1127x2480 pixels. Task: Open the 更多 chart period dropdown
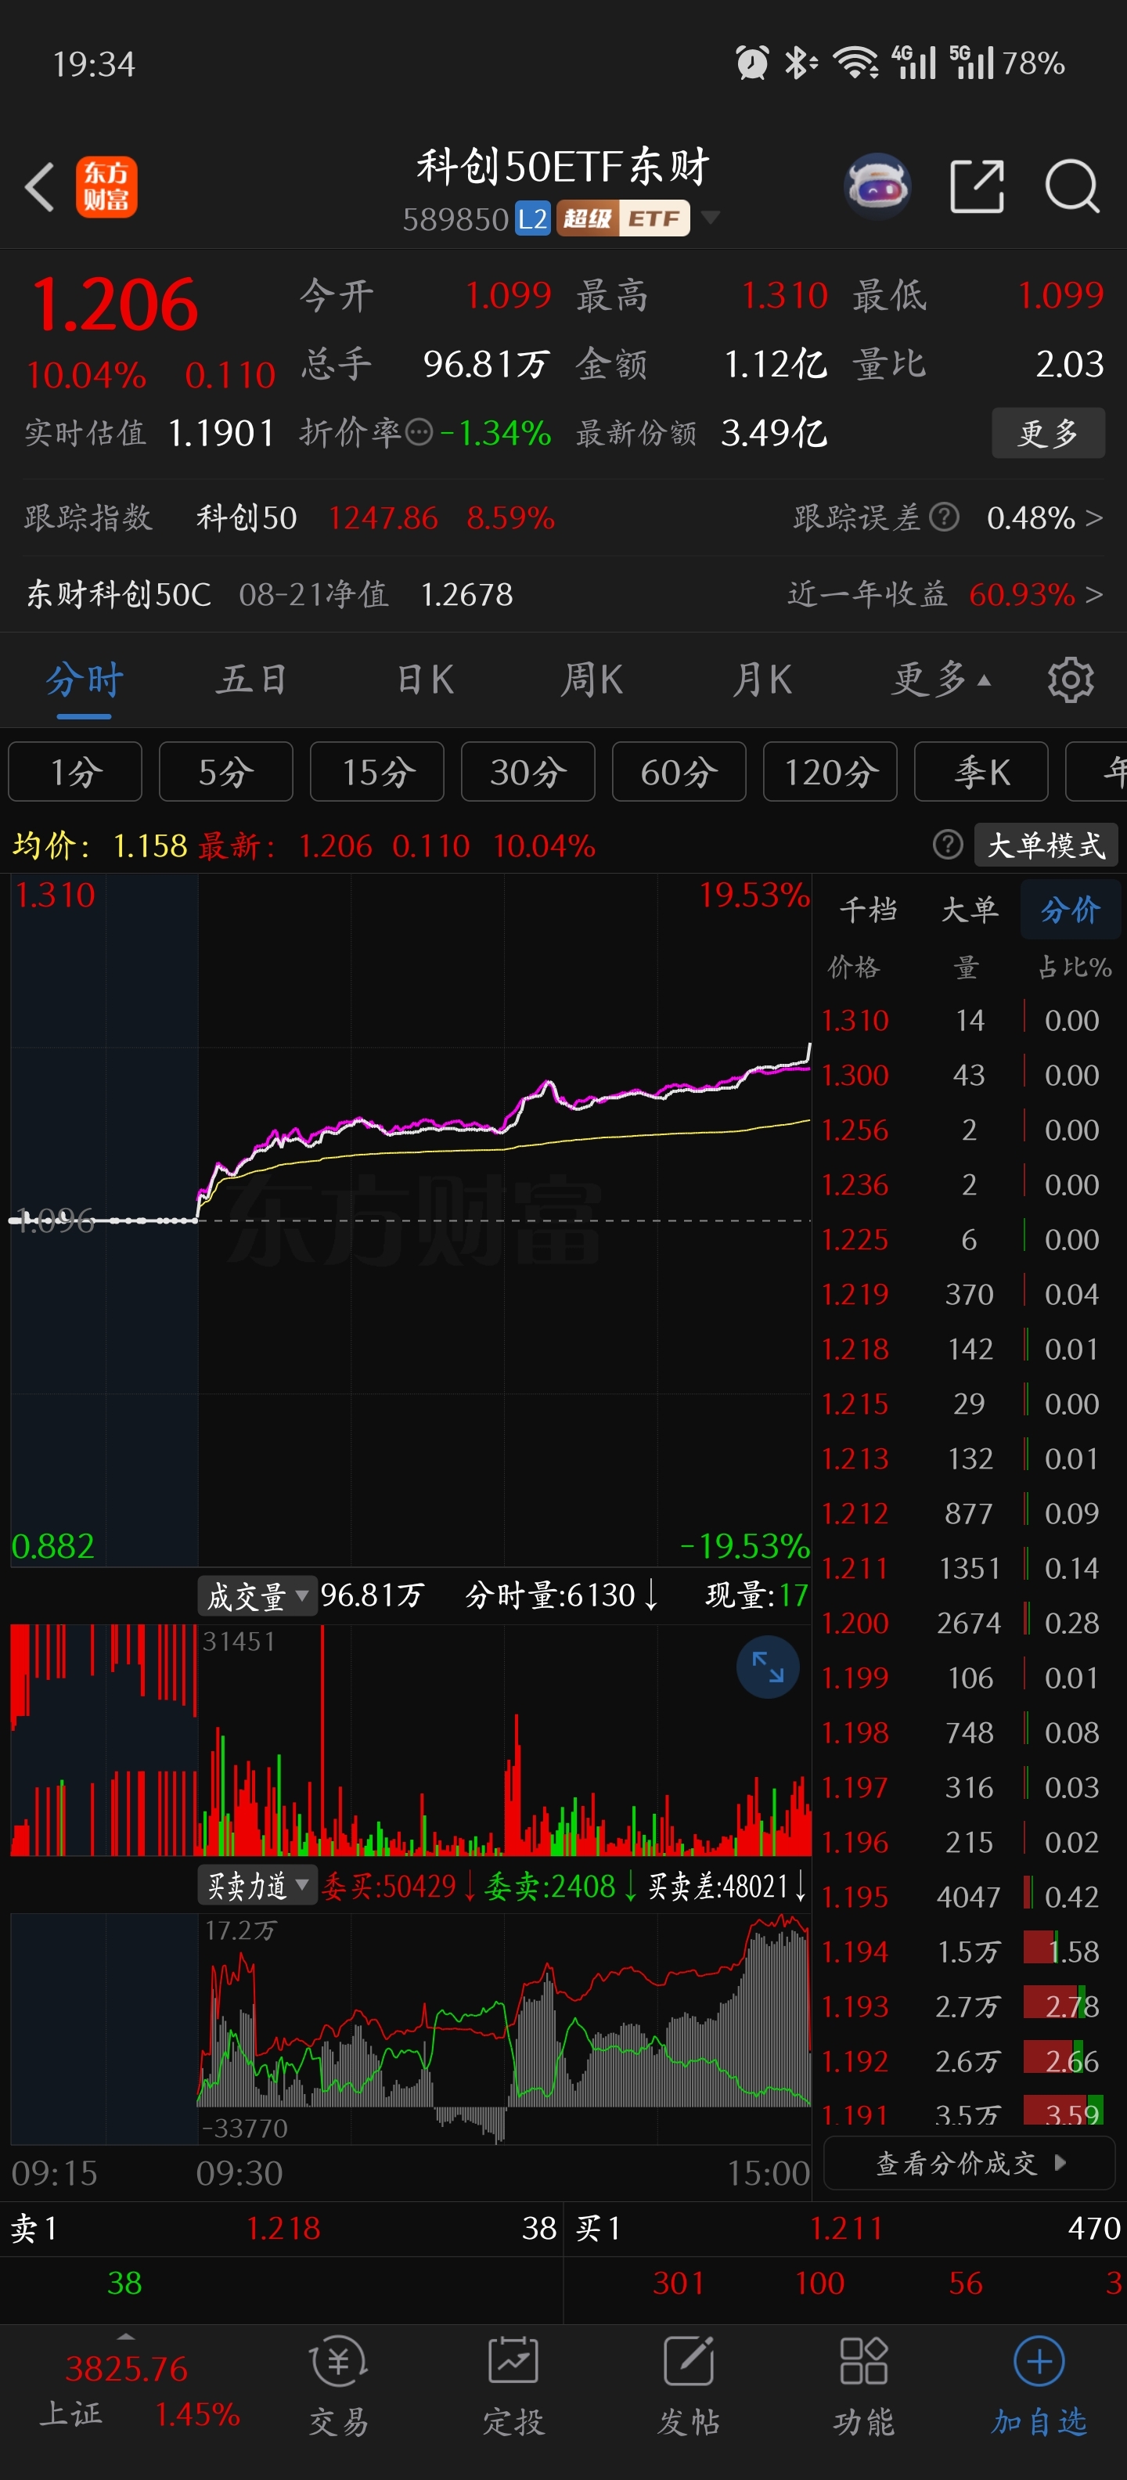[x=940, y=679]
